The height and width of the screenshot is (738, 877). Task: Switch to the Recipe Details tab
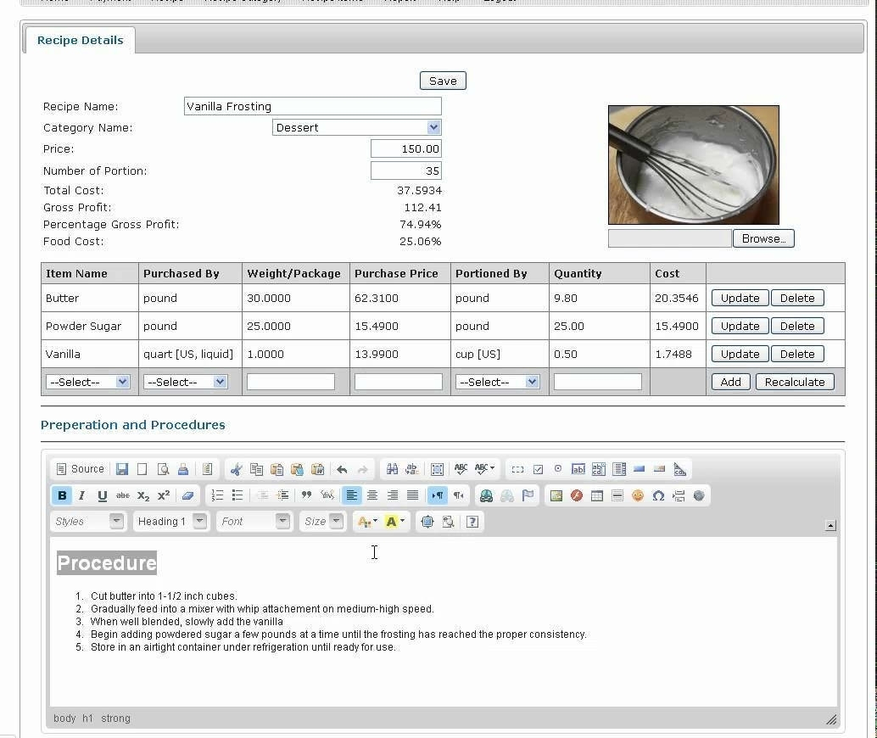click(x=80, y=40)
